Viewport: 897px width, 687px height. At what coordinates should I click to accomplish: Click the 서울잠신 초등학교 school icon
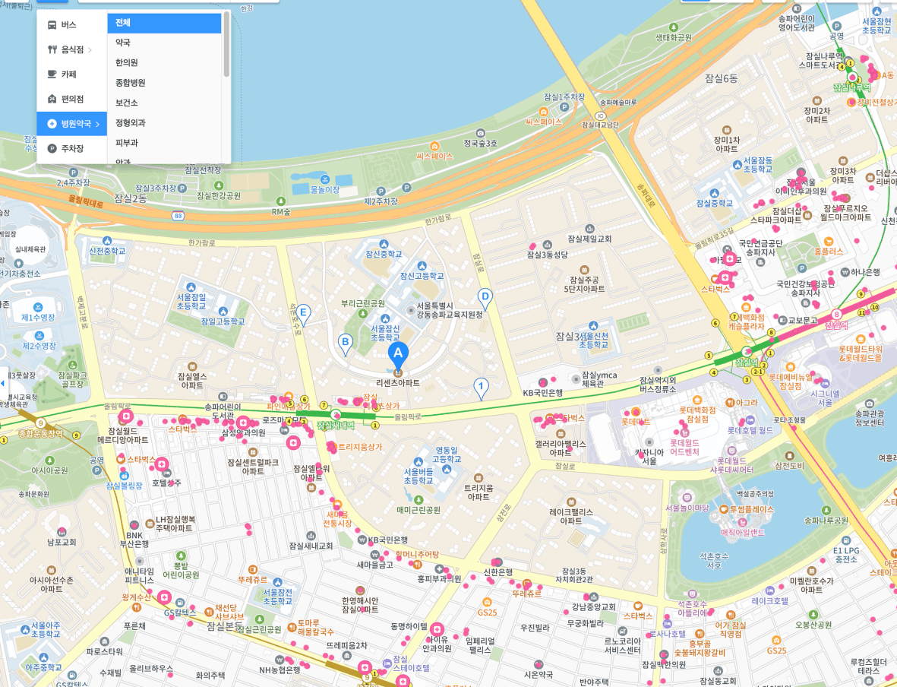click(x=385, y=319)
